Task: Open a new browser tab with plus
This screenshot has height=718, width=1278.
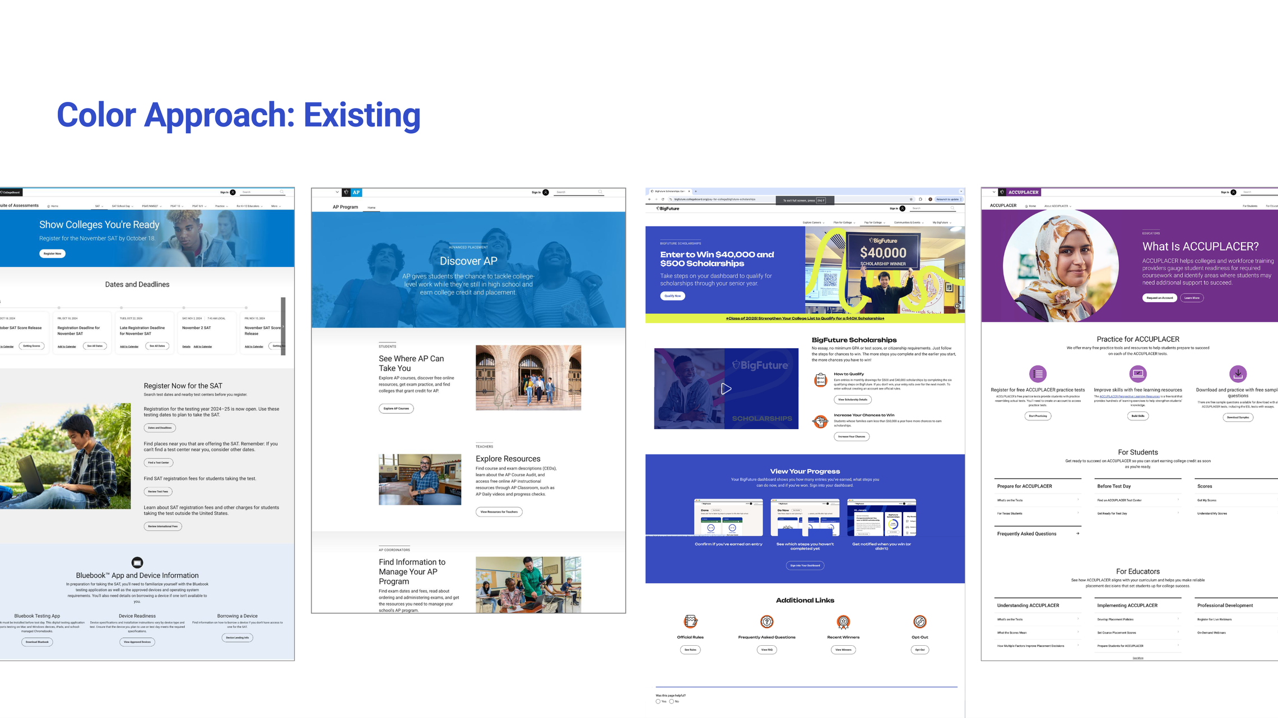Action: pos(696,191)
